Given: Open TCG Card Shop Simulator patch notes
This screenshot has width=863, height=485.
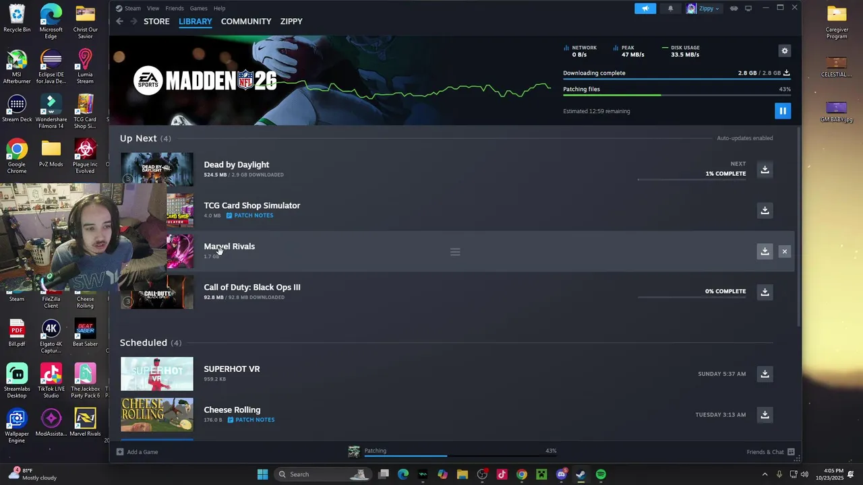Looking at the screenshot, I should (x=249, y=216).
